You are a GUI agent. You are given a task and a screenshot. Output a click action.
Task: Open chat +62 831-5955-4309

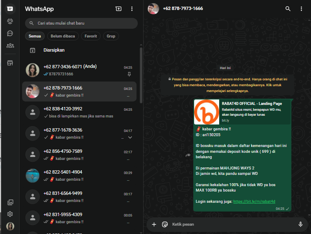click(x=79, y=218)
